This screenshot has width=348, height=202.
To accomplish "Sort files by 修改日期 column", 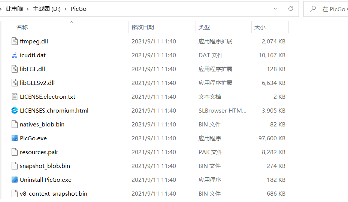I will coord(143,27).
